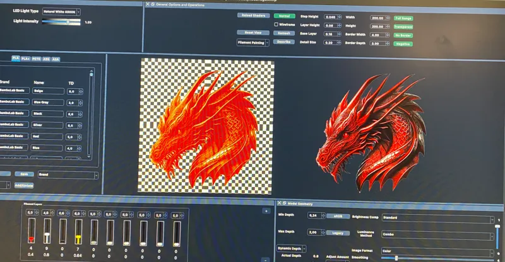Click the filament list vertical scrollbar

[91, 113]
